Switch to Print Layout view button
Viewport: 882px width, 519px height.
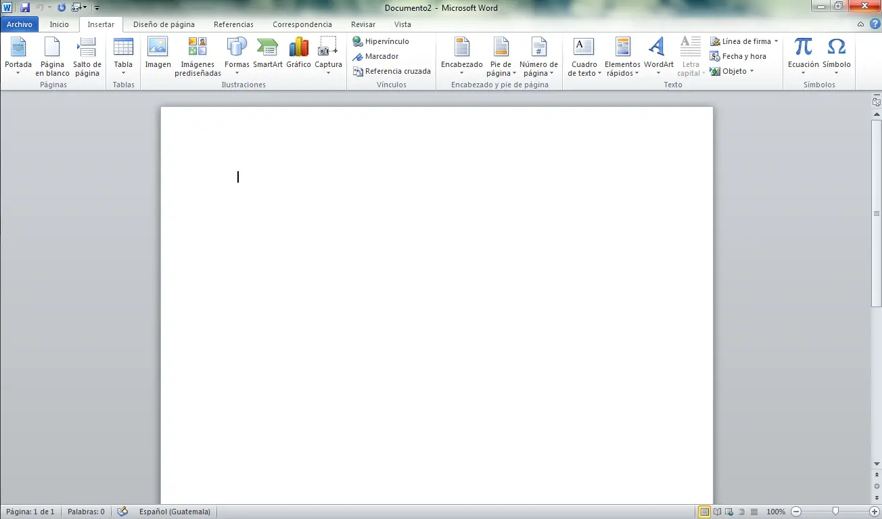click(x=705, y=512)
